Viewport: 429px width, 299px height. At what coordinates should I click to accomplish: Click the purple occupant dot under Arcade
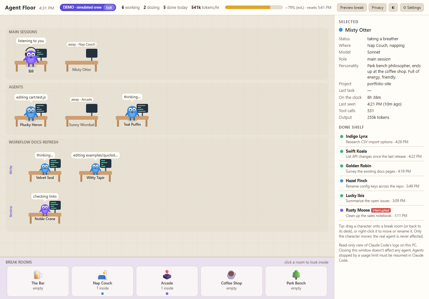coord(167,294)
